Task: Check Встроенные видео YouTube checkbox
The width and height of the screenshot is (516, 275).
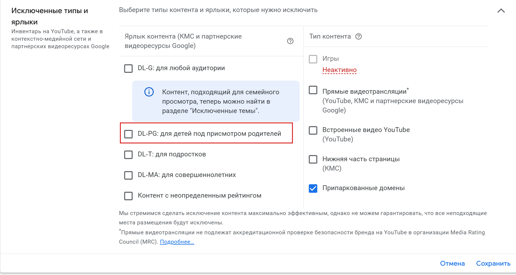Action: pos(313,130)
